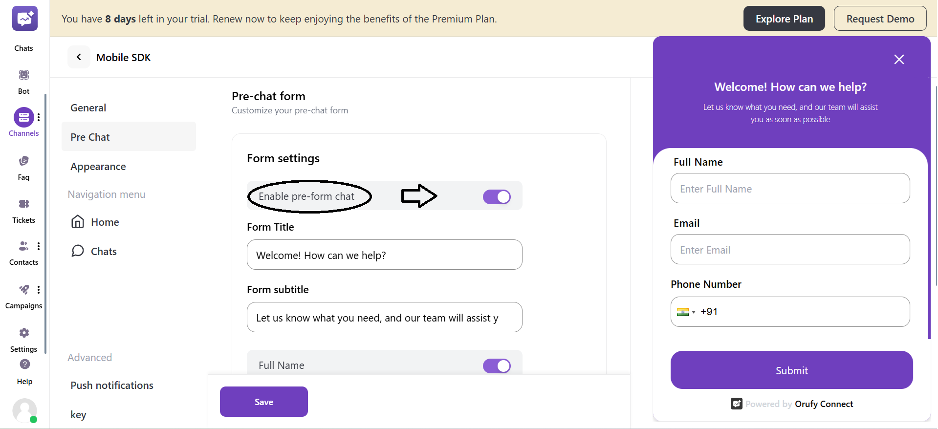This screenshot has width=938, height=429.
Task: Open the three-dot menu beside Campaigns
Action: point(39,289)
